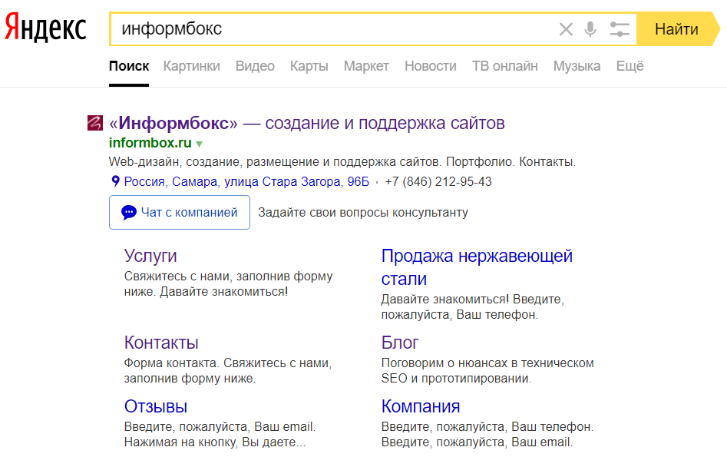The width and height of the screenshot is (727, 467).
Task: Click the chat bubble icon
Action: (x=129, y=213)
